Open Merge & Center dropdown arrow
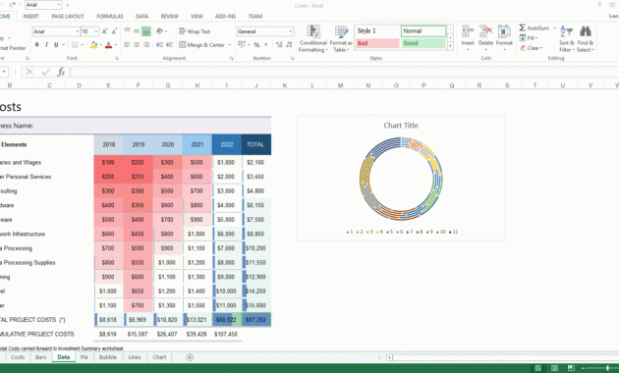Viewport: 619px width, 373px height. 230,45
